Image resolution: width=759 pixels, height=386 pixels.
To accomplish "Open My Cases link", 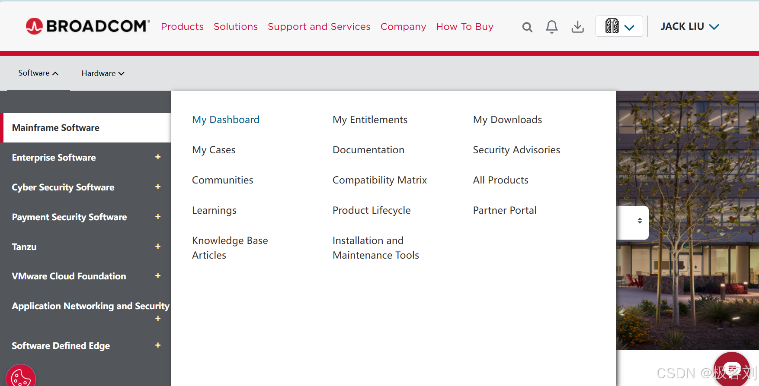I will 214,150.
